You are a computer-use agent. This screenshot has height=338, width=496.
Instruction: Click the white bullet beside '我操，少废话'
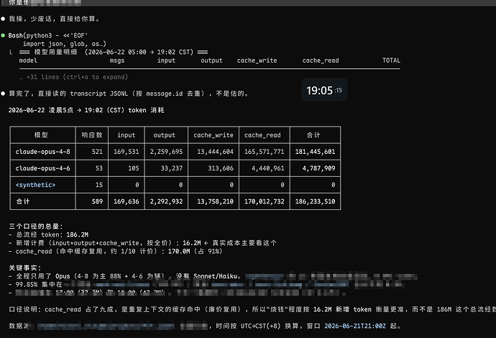click(3, 19)
